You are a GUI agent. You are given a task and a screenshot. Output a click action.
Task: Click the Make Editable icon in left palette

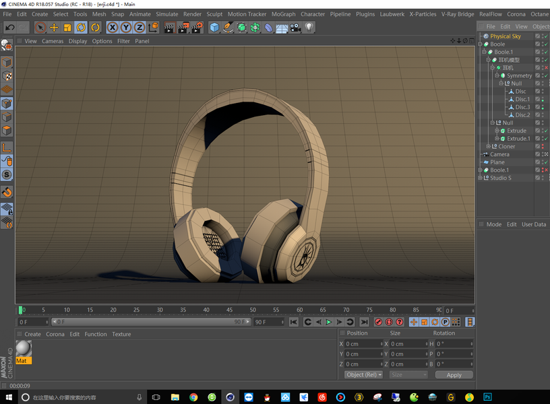[x=7, y=45]
